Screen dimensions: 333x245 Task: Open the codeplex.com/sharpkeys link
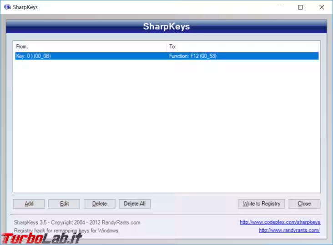tap(280, 222)
